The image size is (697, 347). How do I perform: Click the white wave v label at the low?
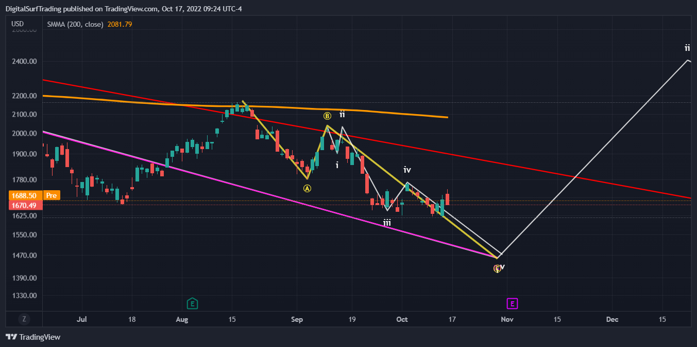502,267
